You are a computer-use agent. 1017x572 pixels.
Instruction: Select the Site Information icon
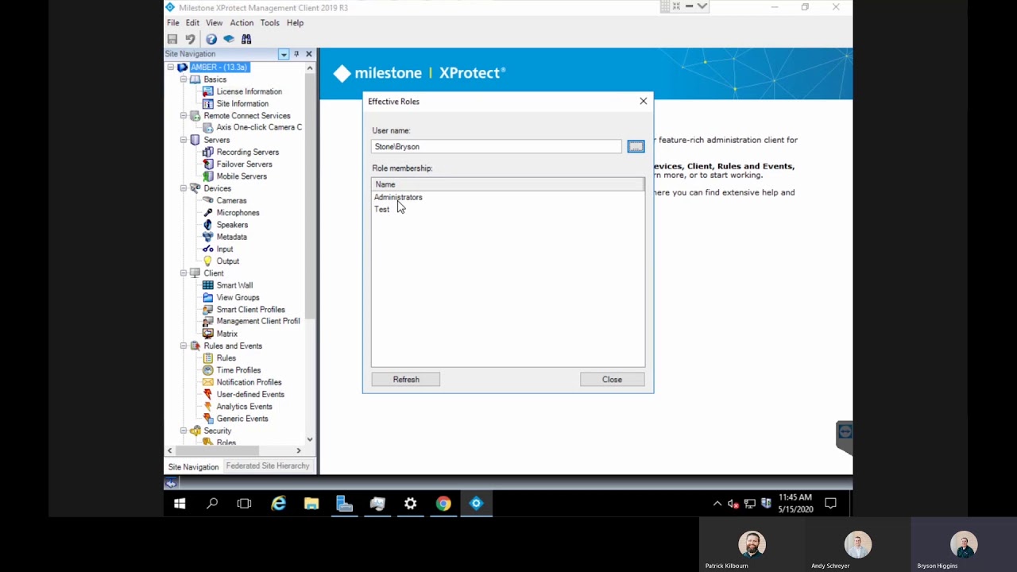(x=208, y=103)
